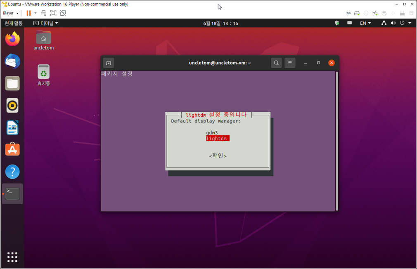Open 현재 활동 activities overview

click(x=14, y=23)
